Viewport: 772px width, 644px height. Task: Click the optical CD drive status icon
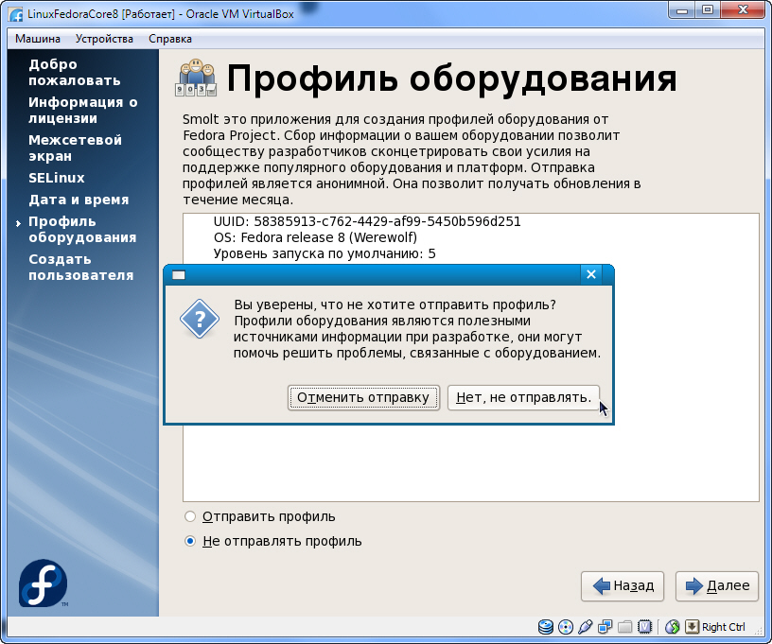tap(566, 627)
